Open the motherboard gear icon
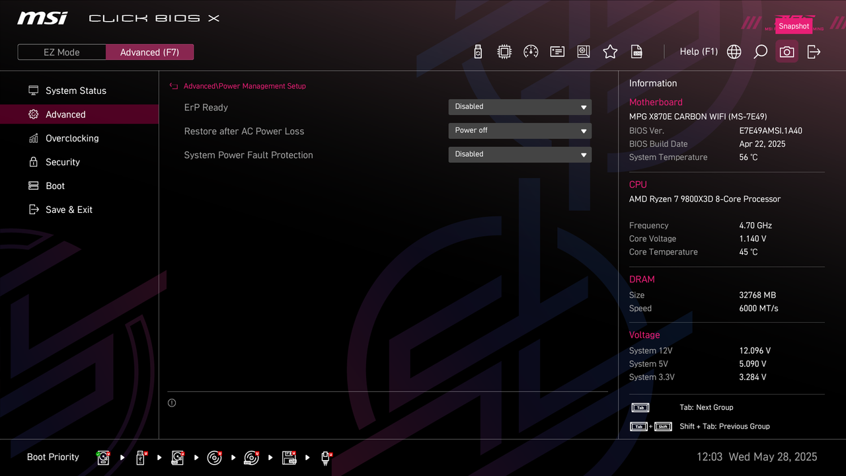Image resolution: width=846 pixels, height=476 pixels. pos(584,52)
